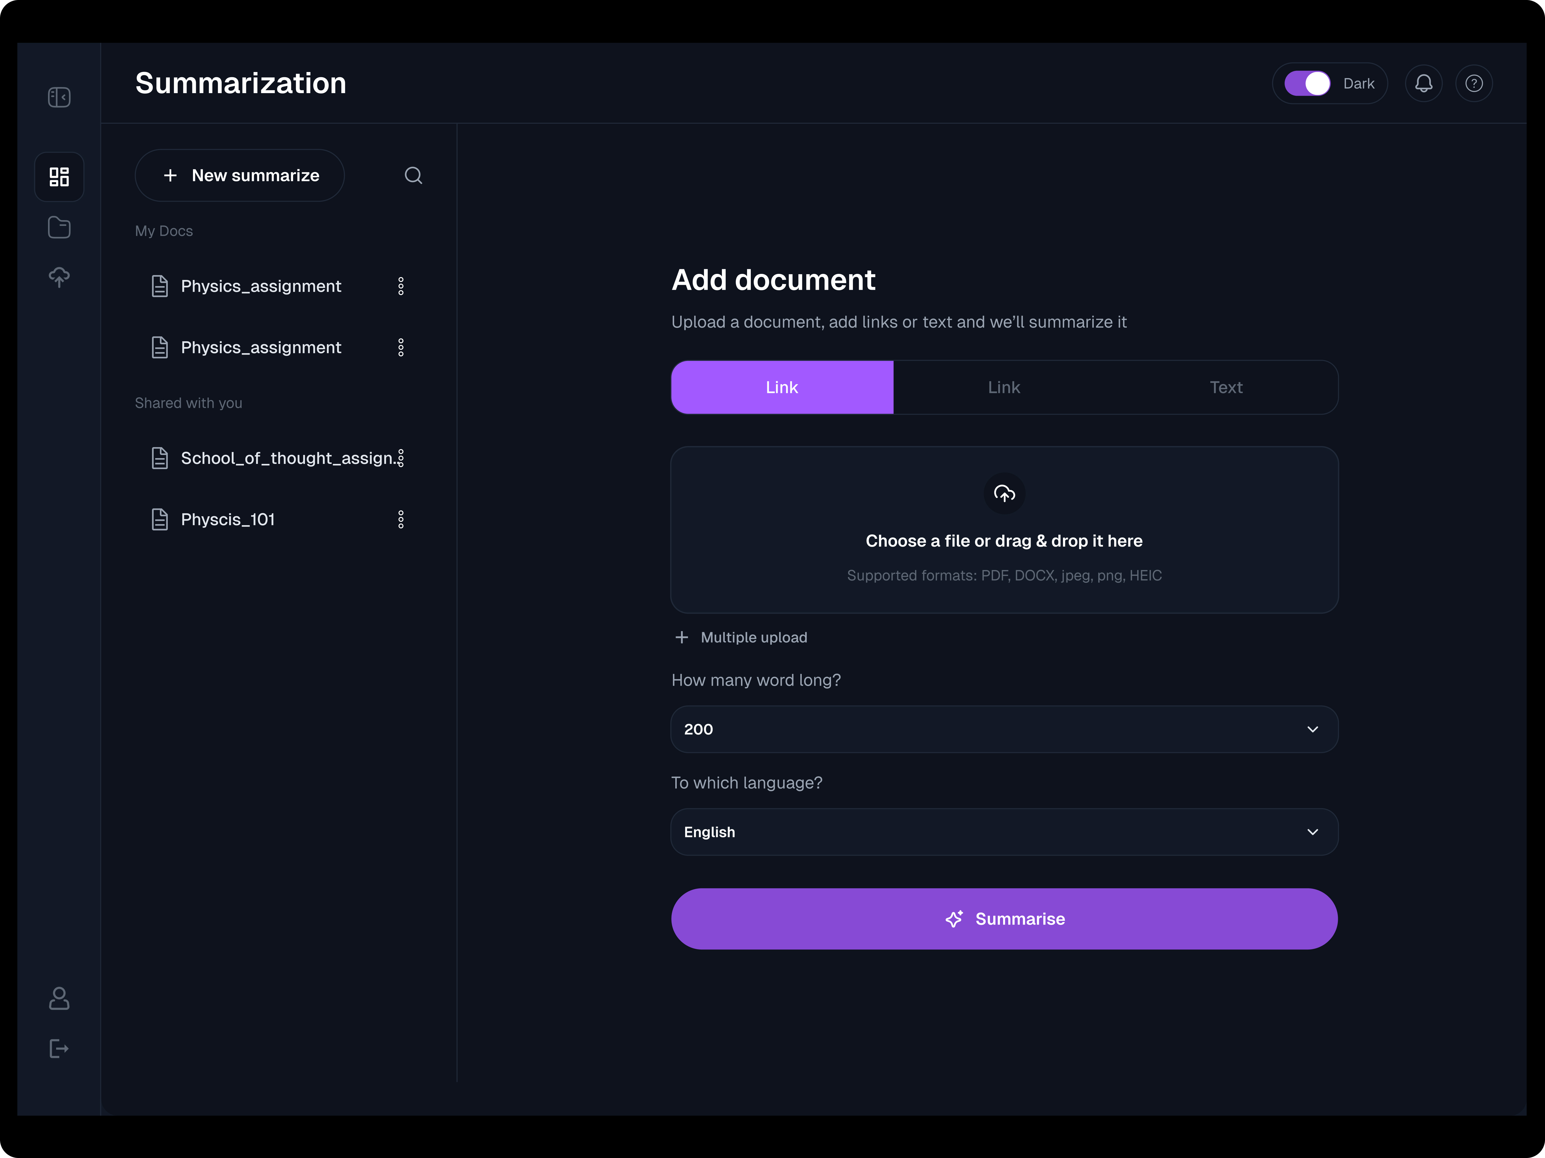The height and width of the screenshot is (1158, 1545).
Task: Search documents with the magnifier icon
Action: 413,175
